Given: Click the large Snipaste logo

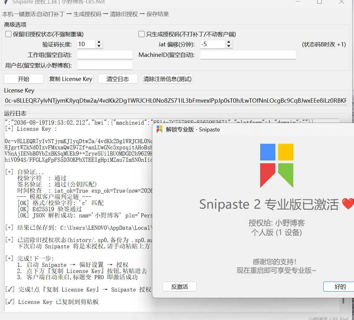Looking at the screenshot, I should click(x=277, y=166).
